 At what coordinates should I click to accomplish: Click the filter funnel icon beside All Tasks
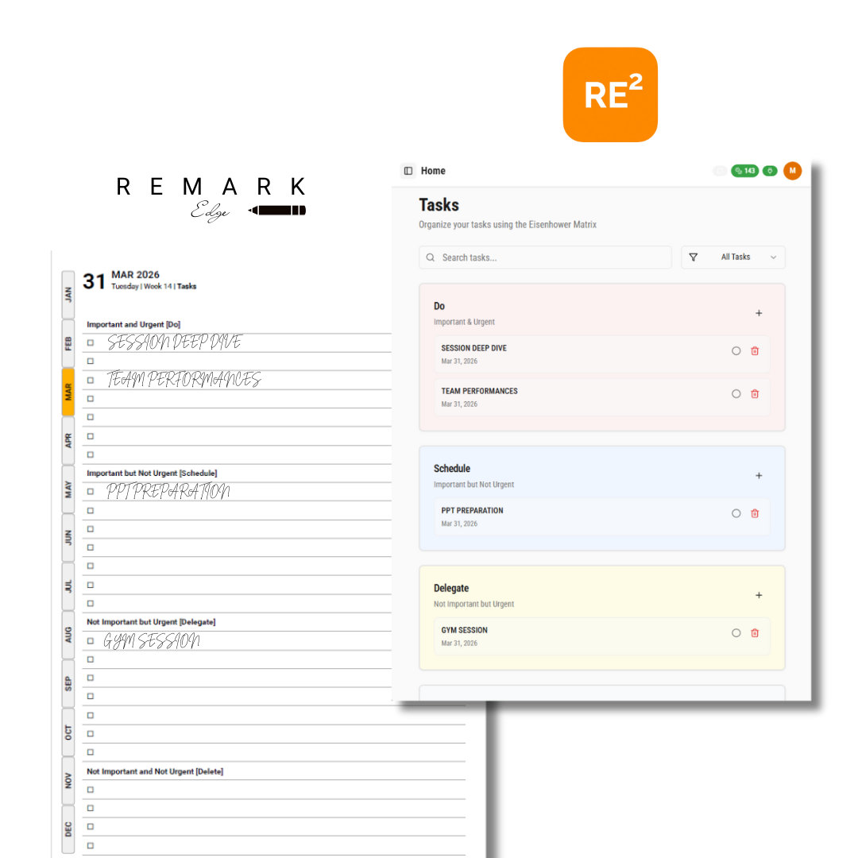click(x=694, y=257)
